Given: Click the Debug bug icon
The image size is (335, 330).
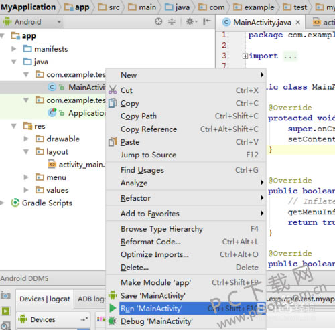Looking at the screenshot, I should click(113, 321).
